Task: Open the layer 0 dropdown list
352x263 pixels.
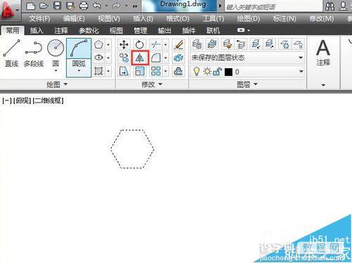Action: tap(301, 71)
